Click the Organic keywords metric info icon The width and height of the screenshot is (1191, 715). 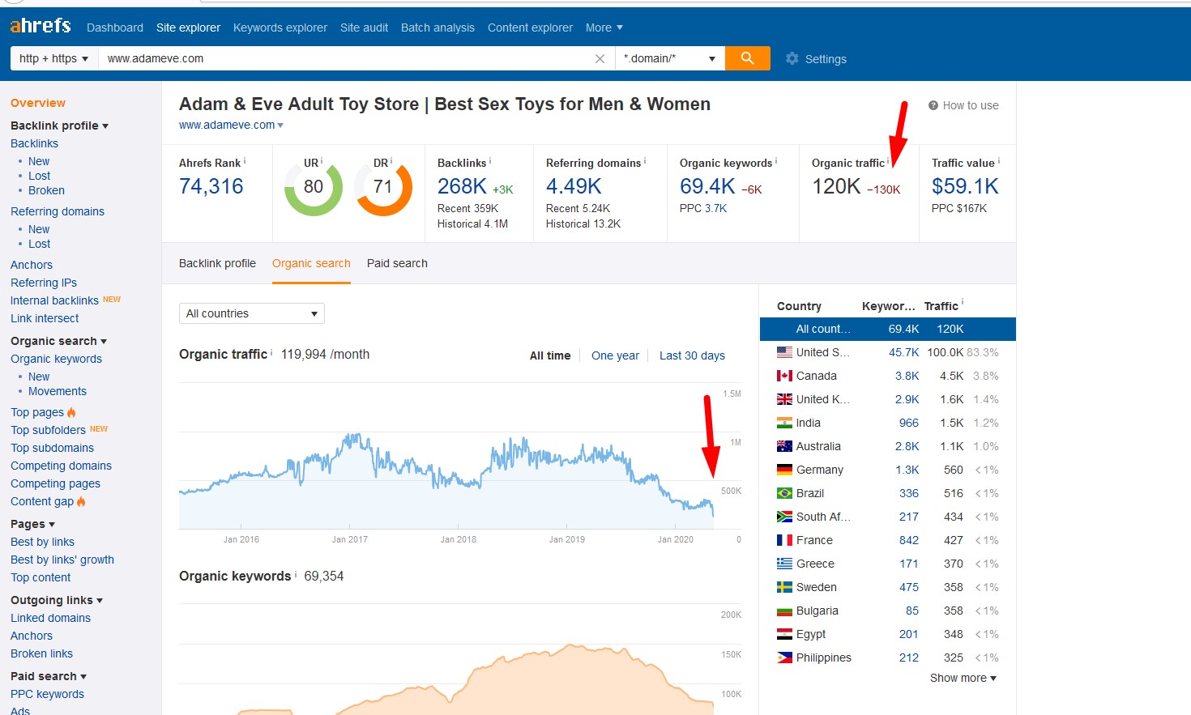click(776, 160)
